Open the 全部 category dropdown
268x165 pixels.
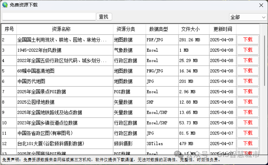(248, 17)
